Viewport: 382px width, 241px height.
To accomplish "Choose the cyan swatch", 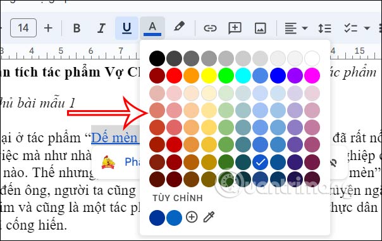I will pyautogui.click(x=243, y=76).
